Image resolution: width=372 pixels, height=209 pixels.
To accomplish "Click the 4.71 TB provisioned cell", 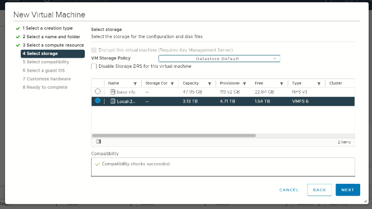I will point(228,101).
